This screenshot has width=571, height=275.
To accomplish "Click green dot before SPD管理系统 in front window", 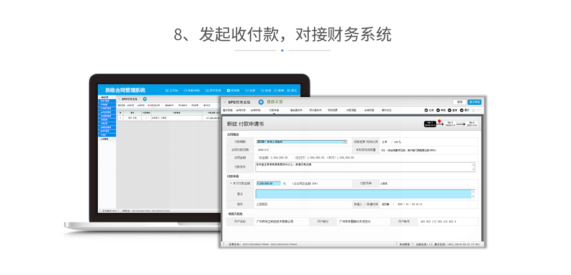I will pyautogui.click(x=225, y=103).
